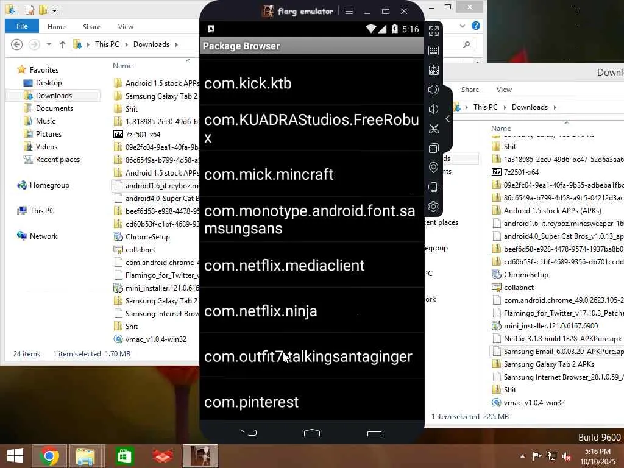Screen dimensions: 624x468
Task: Select Homegroup in left navigation pane
Action: [x=49, y=185]
